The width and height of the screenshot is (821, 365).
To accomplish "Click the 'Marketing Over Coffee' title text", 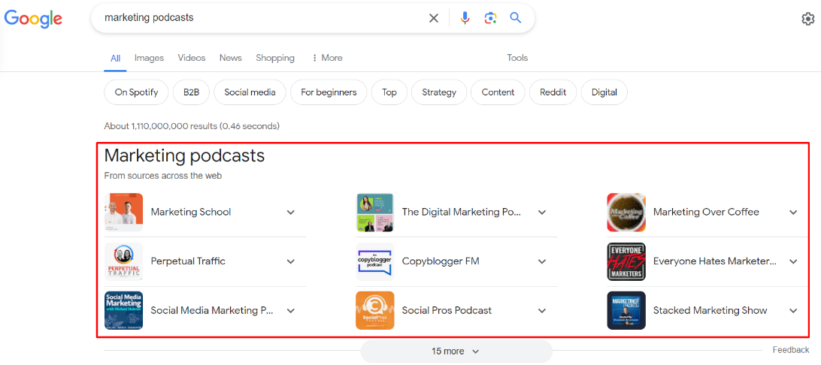I will tap(706, 213).
